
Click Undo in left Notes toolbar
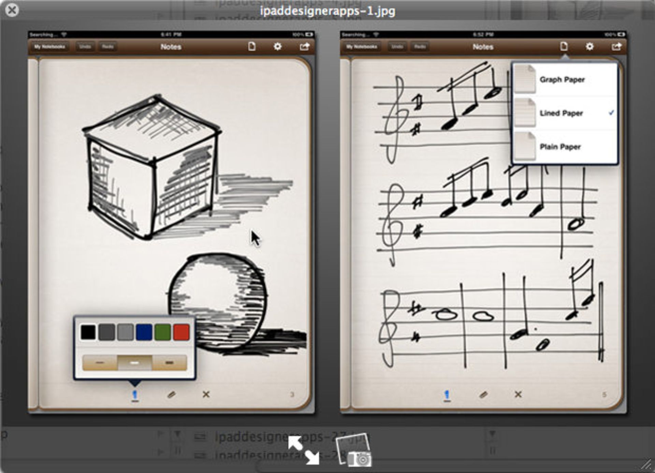[x=85, y=47]
